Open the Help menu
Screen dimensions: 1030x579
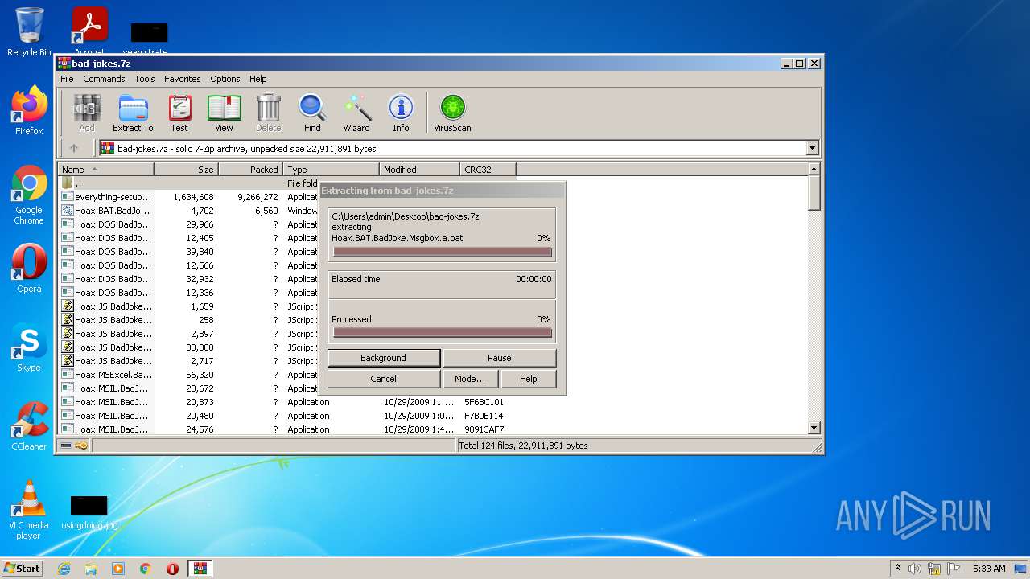(x=257, y=79)
